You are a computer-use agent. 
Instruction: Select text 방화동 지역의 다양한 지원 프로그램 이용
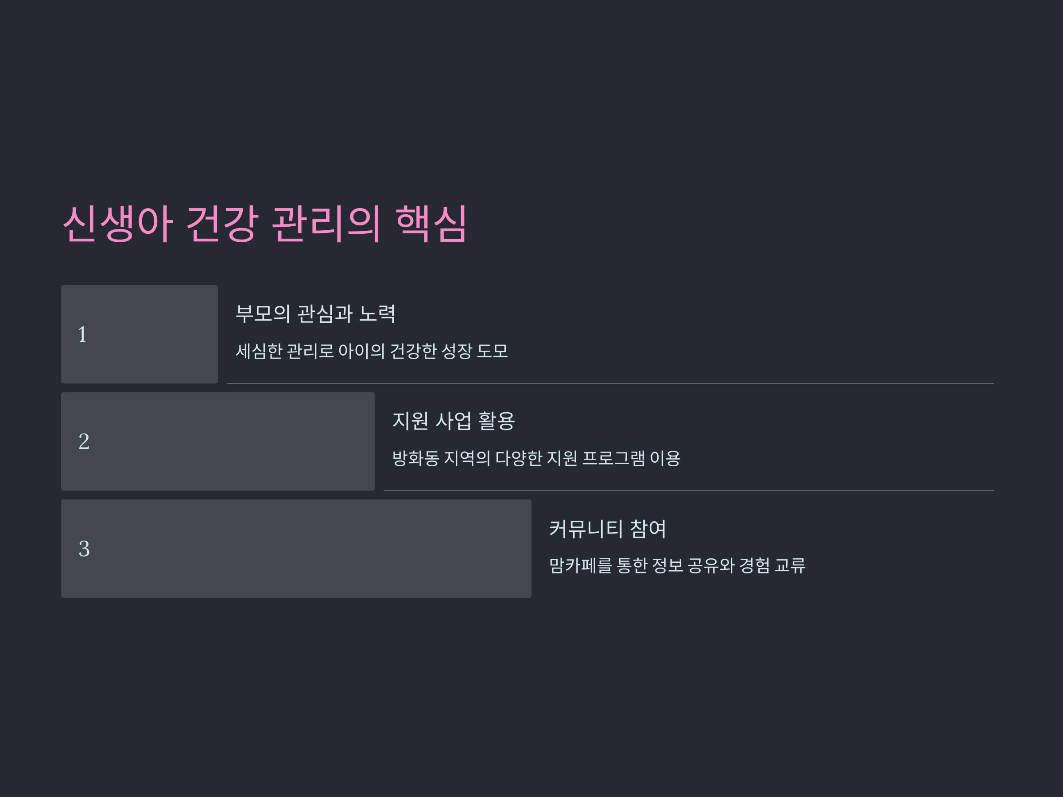(x=536, y=458)
